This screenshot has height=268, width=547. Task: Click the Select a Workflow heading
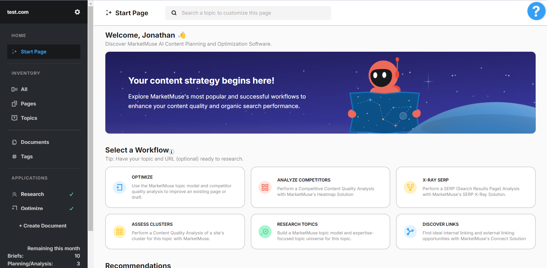click(x=137, y=150)
